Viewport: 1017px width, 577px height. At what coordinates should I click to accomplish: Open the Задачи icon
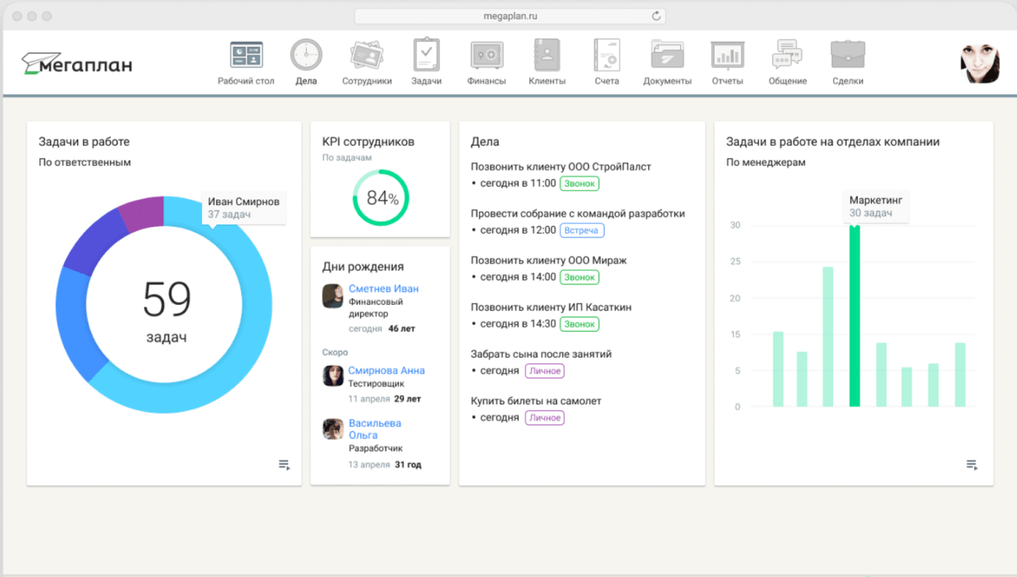pos(426,55)
